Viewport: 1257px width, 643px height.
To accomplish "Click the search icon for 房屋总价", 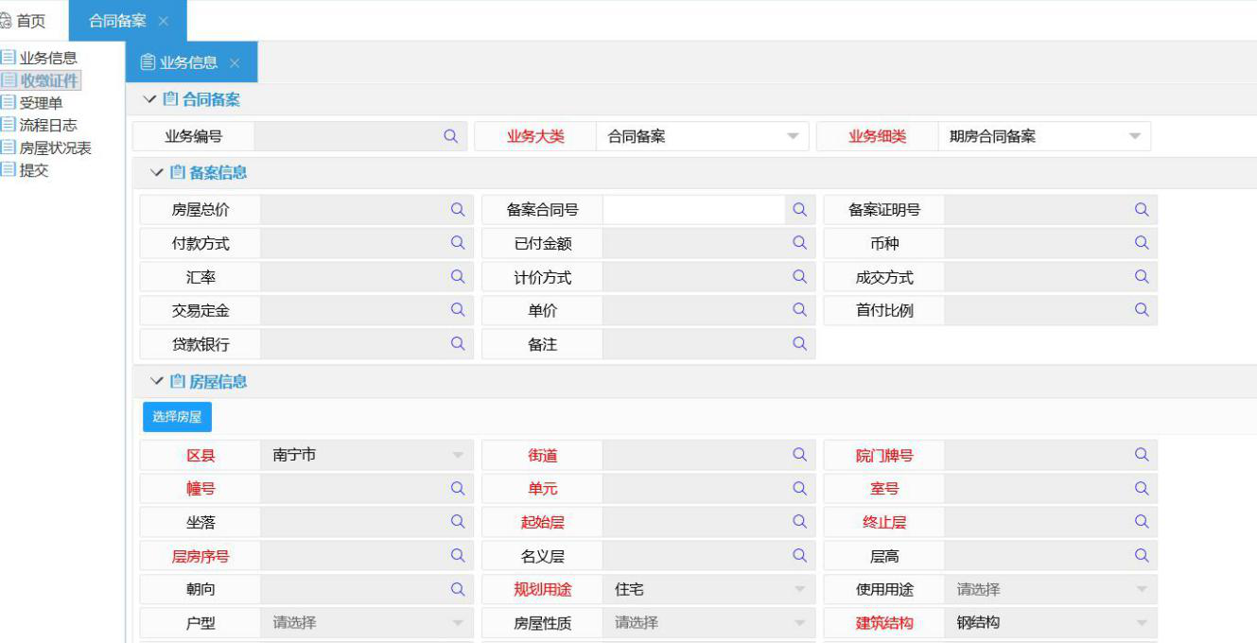I will click(458, 210).
